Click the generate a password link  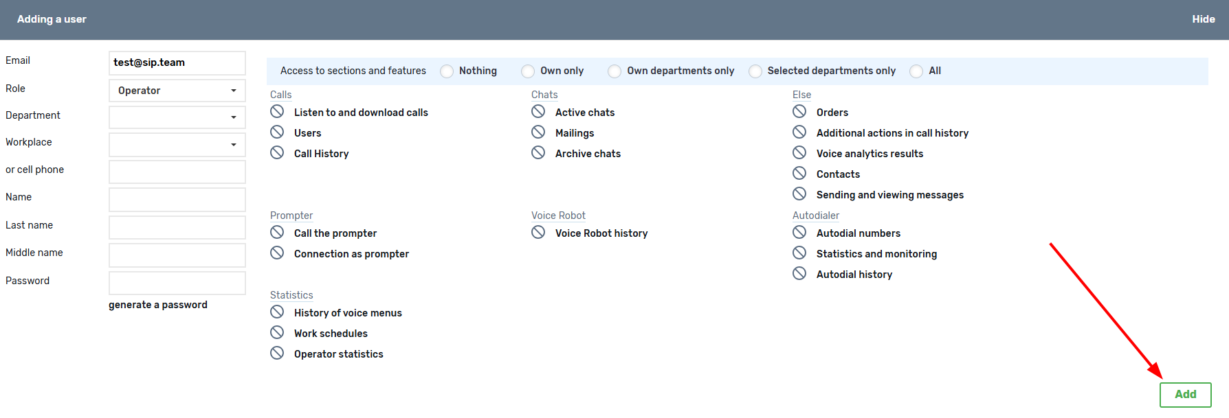(158, 305)
